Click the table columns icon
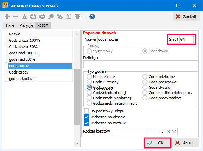This screenshot has height=151, width=203. coord(77,17)
